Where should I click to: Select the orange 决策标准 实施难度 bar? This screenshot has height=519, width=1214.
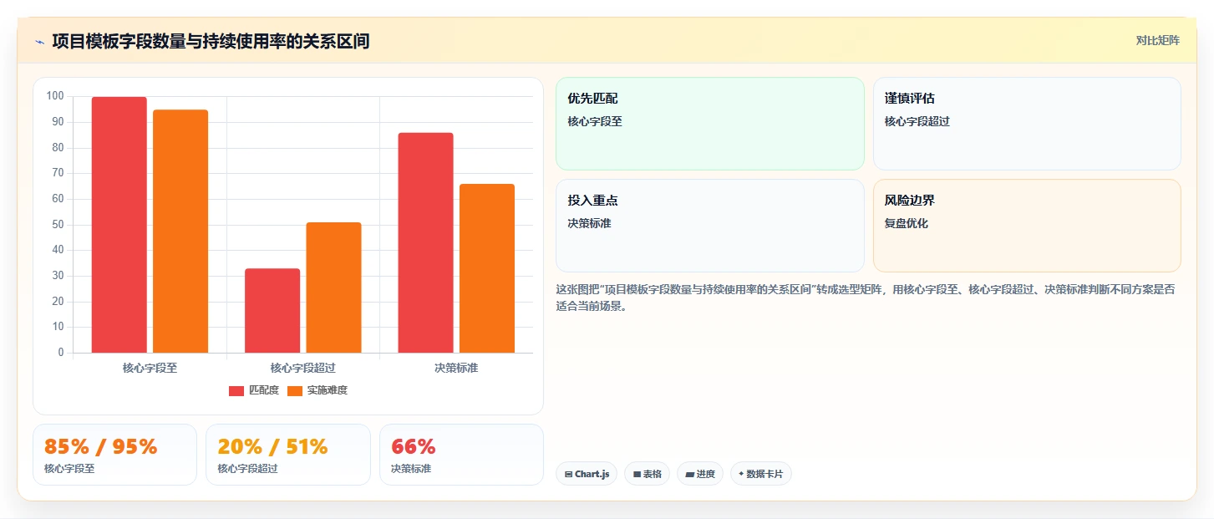487,268
